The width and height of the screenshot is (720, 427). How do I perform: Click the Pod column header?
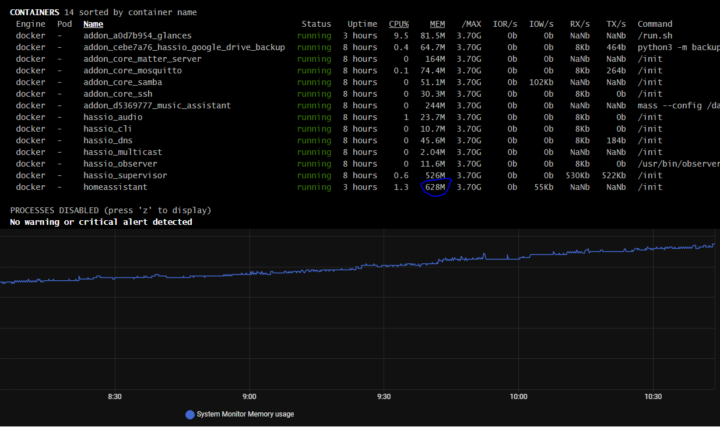65,24
